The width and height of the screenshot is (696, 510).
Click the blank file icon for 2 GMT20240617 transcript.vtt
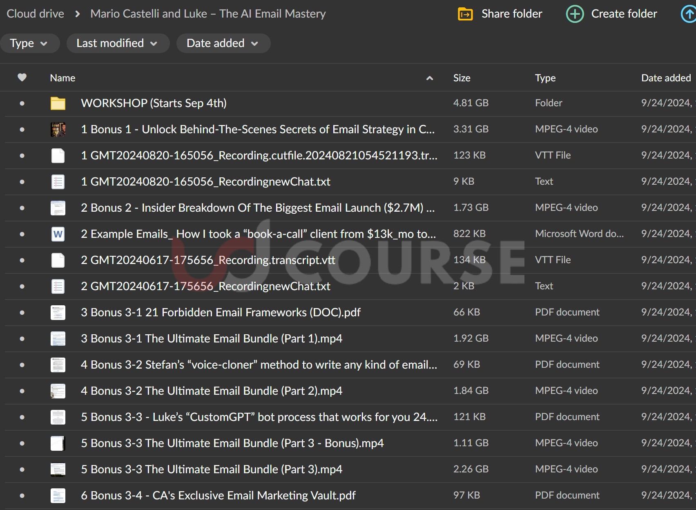pos(58,260)
